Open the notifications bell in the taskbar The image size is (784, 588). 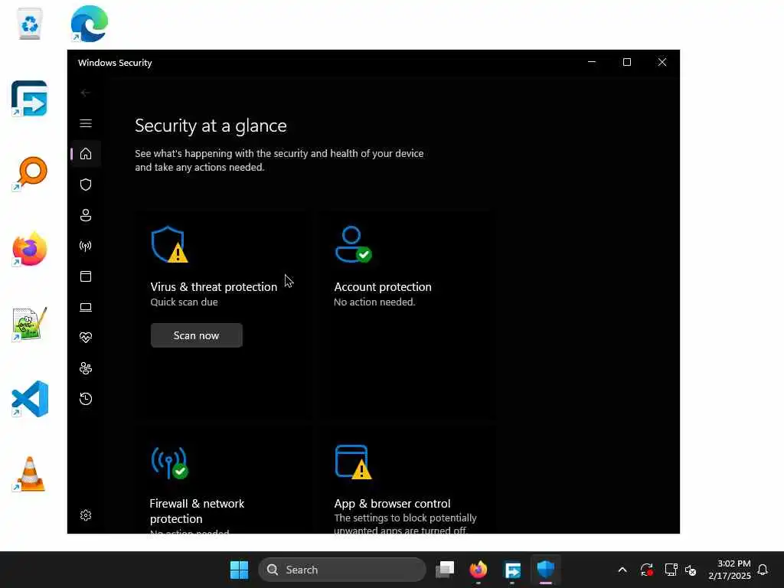point(763,570)
